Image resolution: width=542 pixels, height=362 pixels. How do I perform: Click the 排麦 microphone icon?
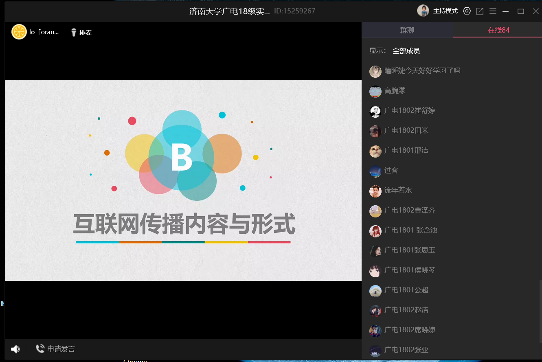(74, 33)
